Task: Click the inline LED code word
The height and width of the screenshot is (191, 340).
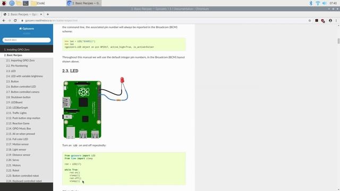Action: [x=75, y=145]
